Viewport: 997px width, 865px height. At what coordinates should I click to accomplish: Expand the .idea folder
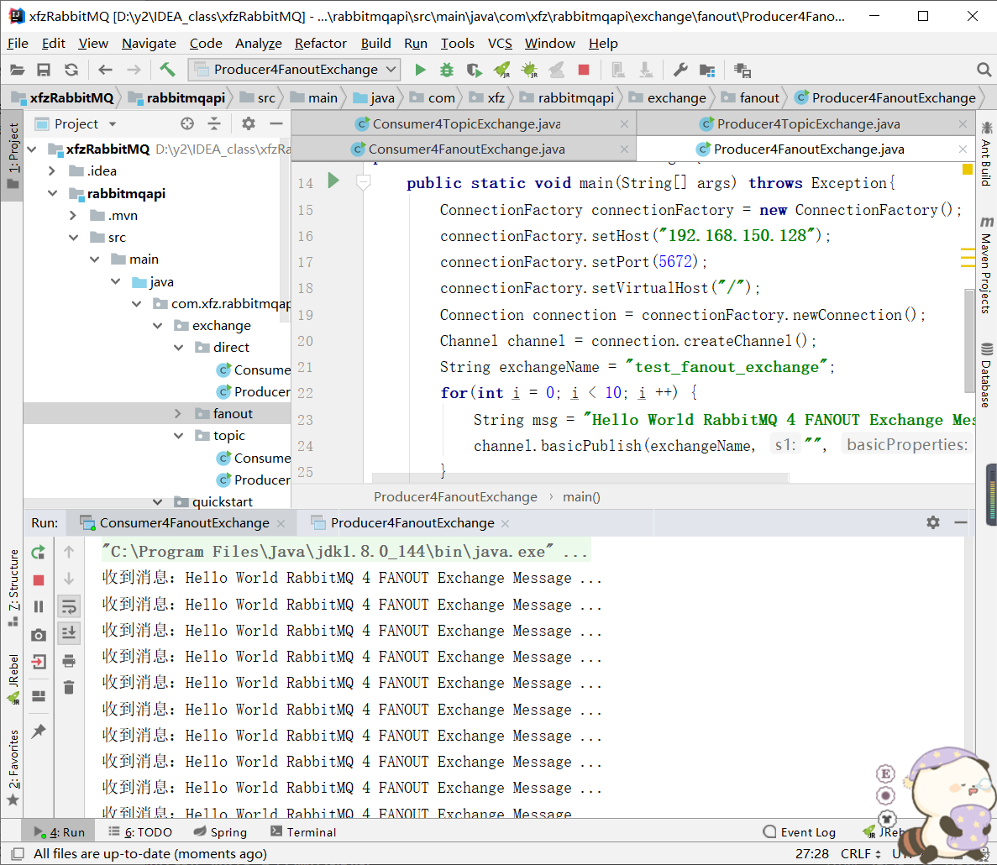click(52, 171)
